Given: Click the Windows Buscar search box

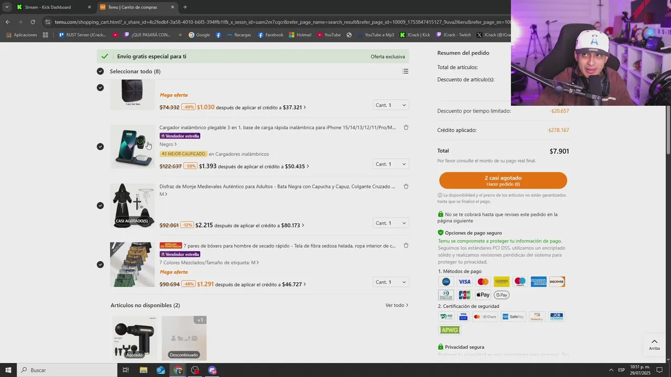Looking at the screenshot, I should 67,370.
